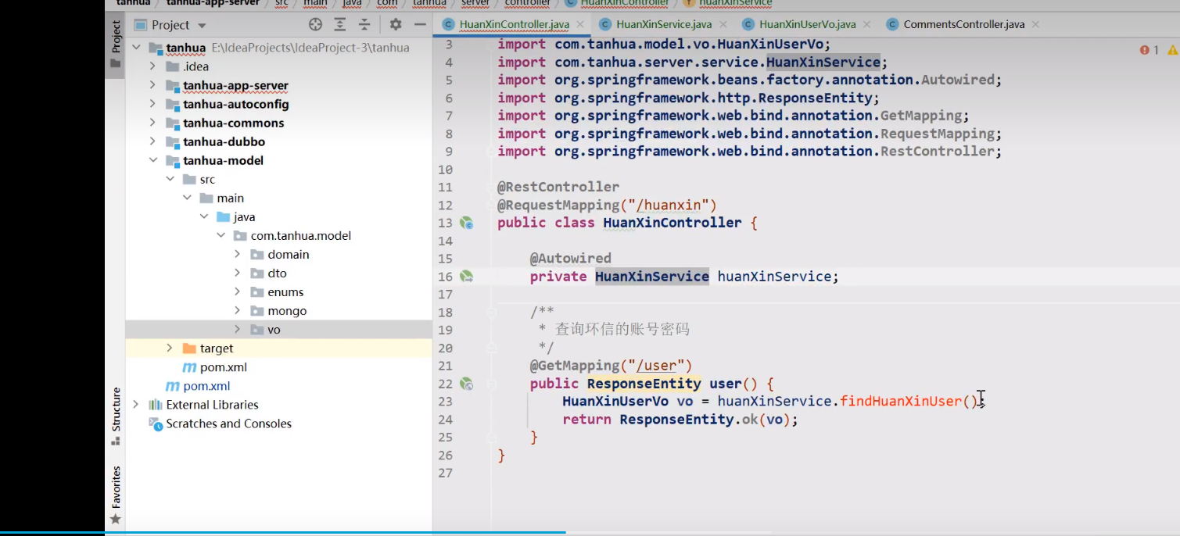The height and width of the screenshot is (536, 1180).
Task: Collapse the tanhua root project node
Action: 137,48
